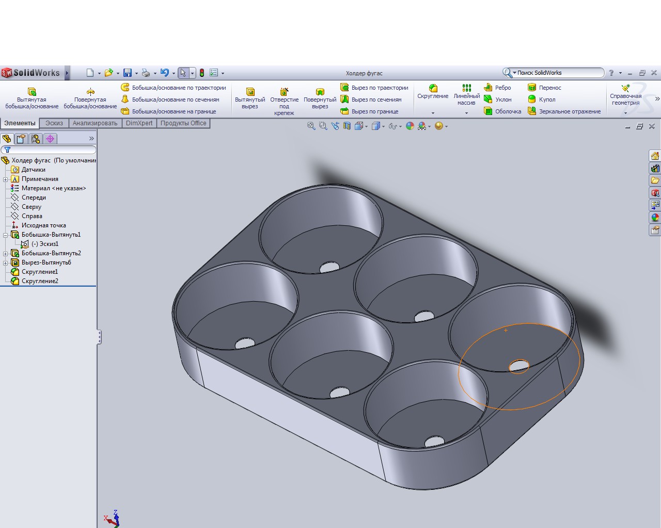This screenshot has width=661, height=528.
Task: Click the Зеркальное отражение mirror icon
Action: click(x=532, y=111)
